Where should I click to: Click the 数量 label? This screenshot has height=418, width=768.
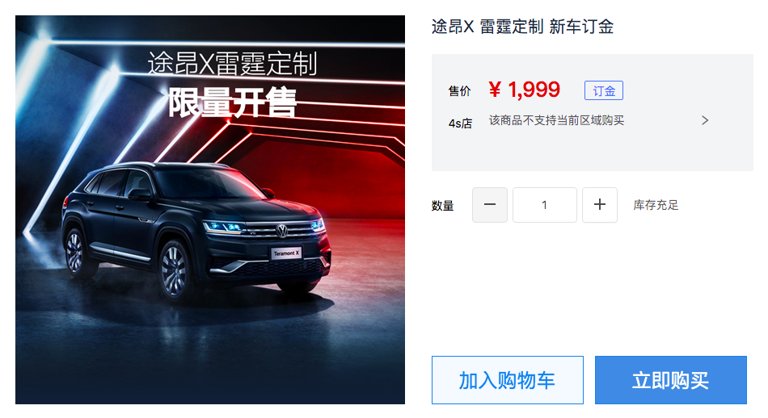point(443,206)
